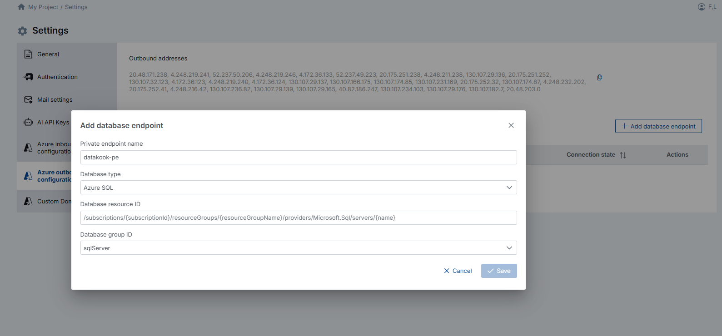Click the Add database endpoint dialog title
The height and width of the screenshot is (336, 722).
122,125
